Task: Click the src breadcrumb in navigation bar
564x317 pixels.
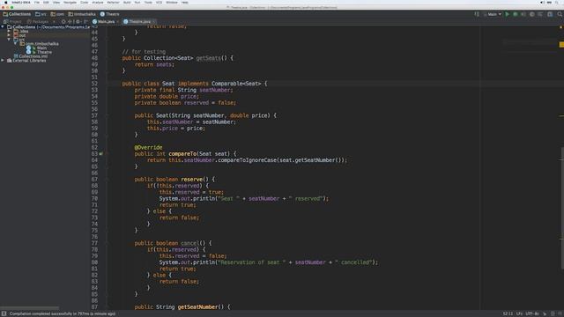Action: click(x=41, y=14)
